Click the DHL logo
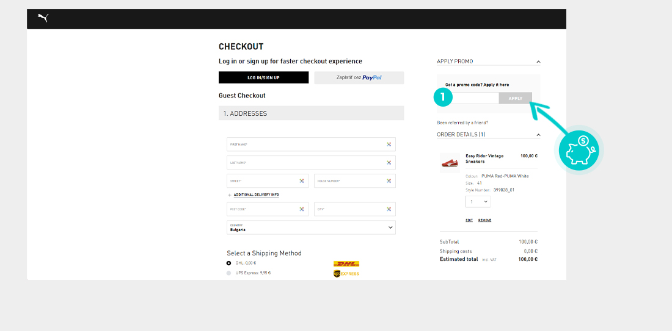 tap(346, 264)
